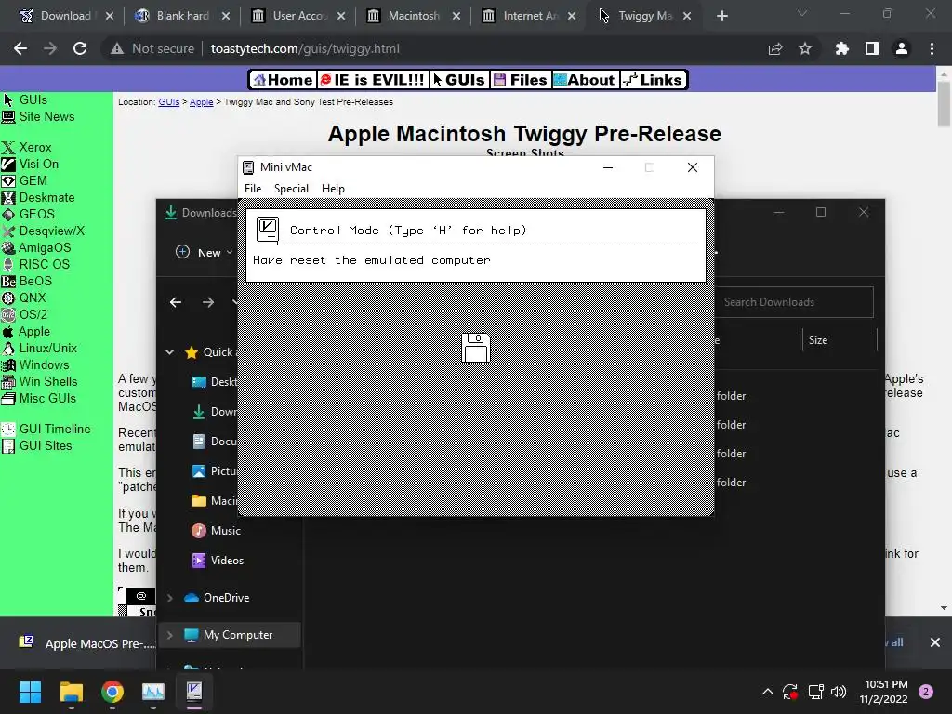Switch to the Macintosh browser tab
Screen dimensions: 952x714
pyautogui.click(x=415, y=16)
